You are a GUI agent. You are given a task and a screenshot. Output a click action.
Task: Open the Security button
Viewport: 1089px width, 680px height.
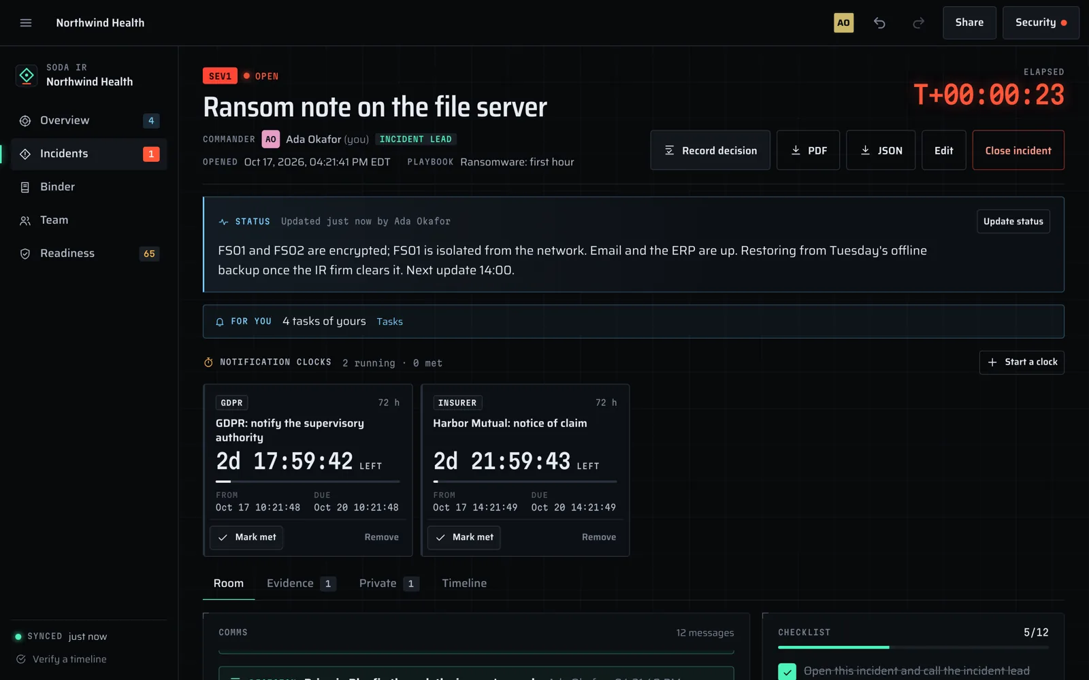1041,22
